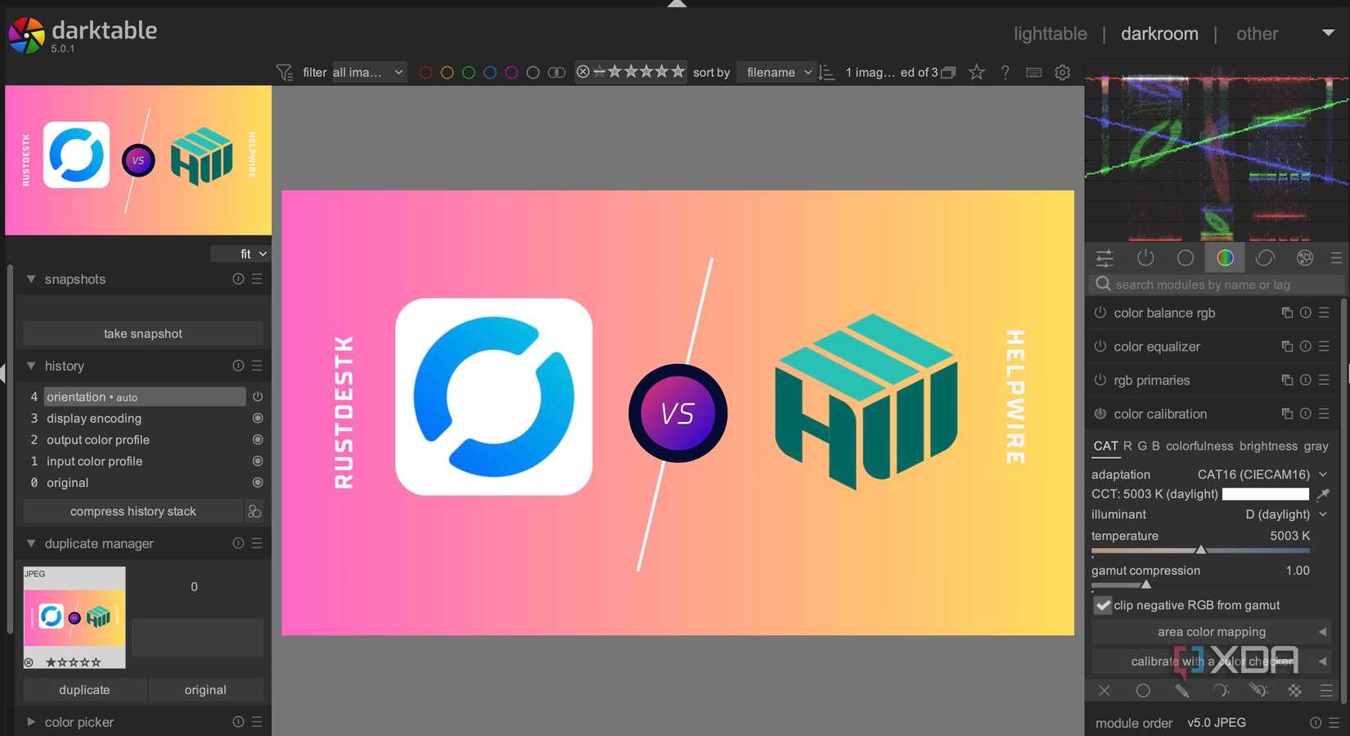Toggle orientation history item power button

(258, 397)
